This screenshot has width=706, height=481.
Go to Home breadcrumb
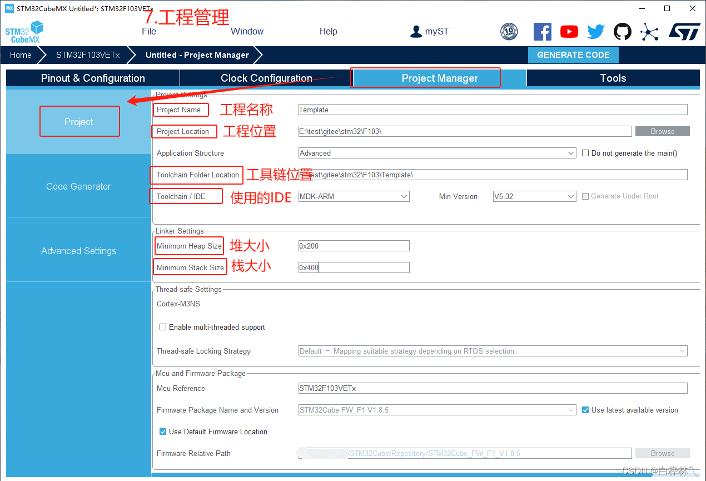[21, 55]
